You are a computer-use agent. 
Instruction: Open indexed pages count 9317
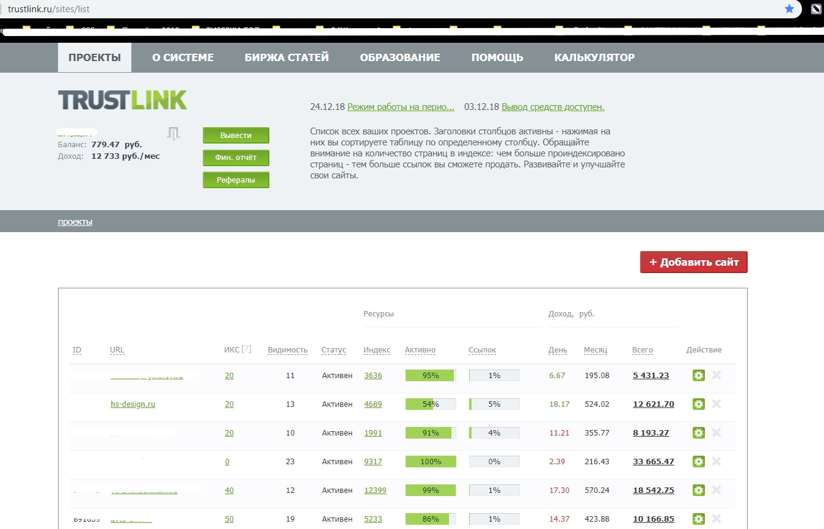pyautogui.click(x=373, y=461)
